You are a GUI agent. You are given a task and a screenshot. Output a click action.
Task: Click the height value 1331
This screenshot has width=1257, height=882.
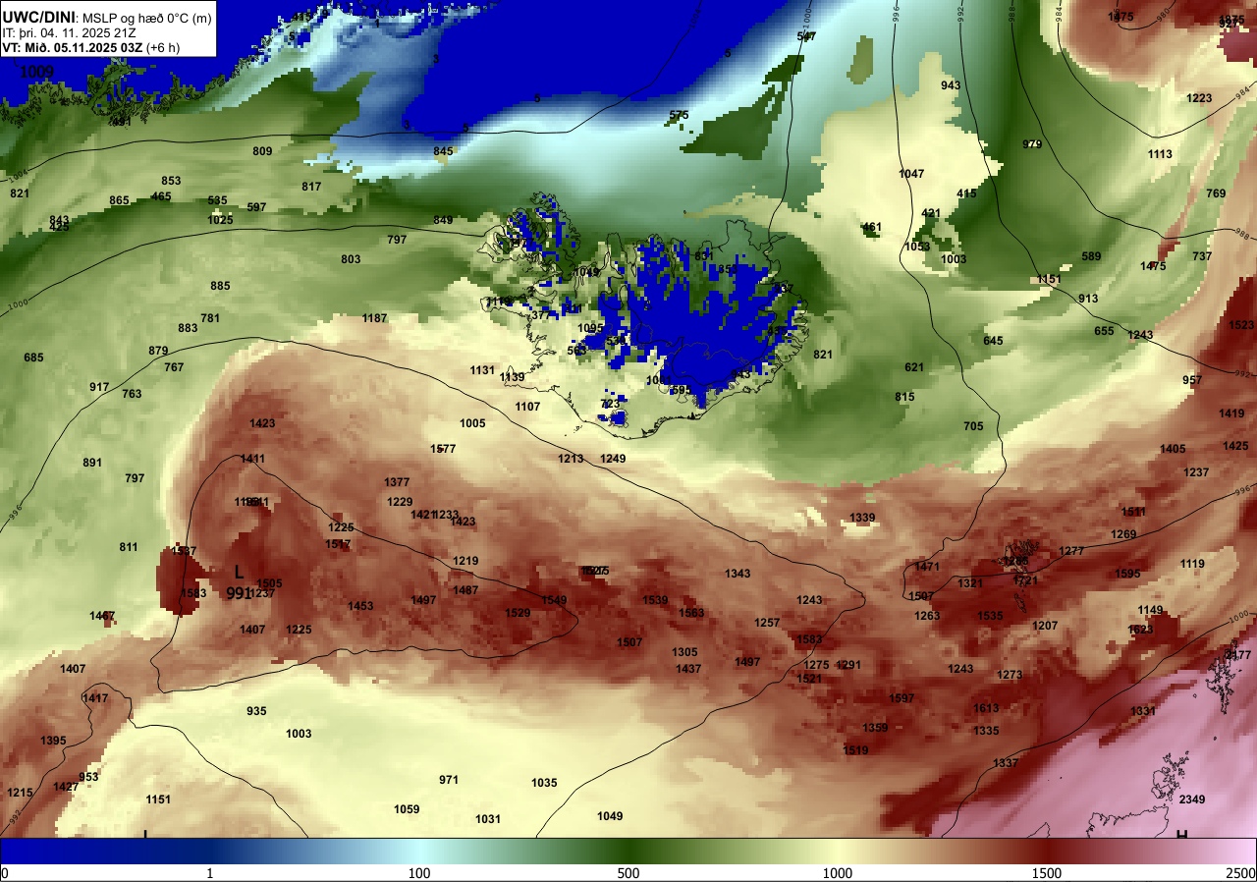[1143, 711]
